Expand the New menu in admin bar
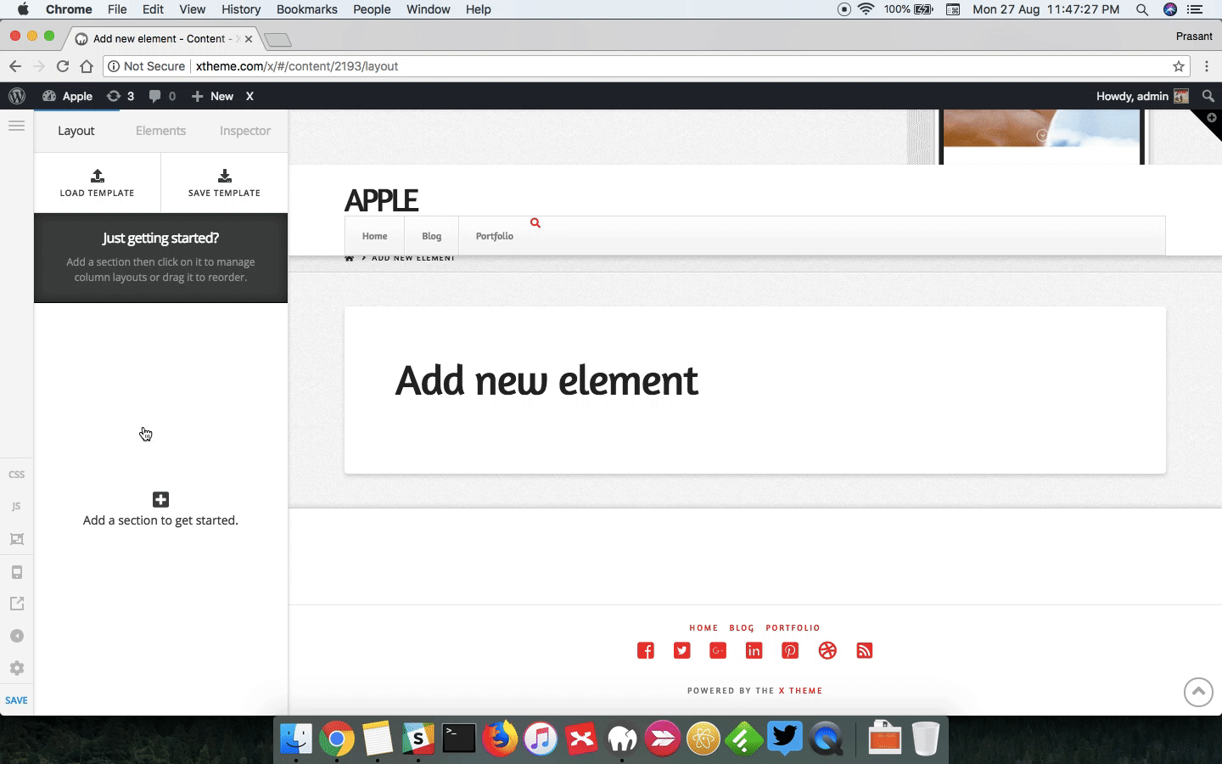The width and height of the screenshot is (1222, 764). (x=212, y=96)
